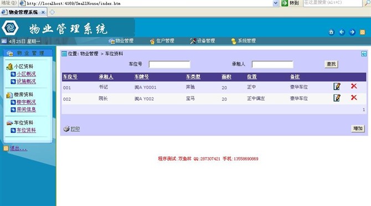Viewport: 371px width, 206px height.
Task: Click the green 转到 go arrow icon
Action: coord(285,3)
